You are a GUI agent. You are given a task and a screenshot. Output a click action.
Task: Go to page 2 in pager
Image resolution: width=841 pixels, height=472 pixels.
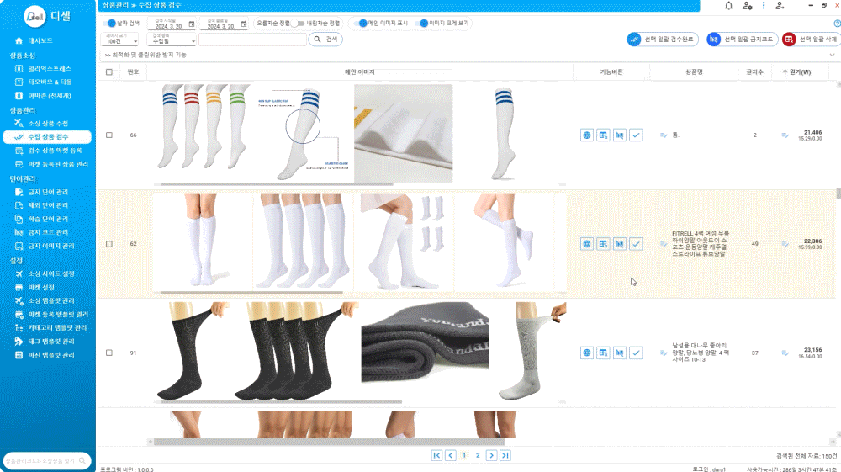pos(478,455)
